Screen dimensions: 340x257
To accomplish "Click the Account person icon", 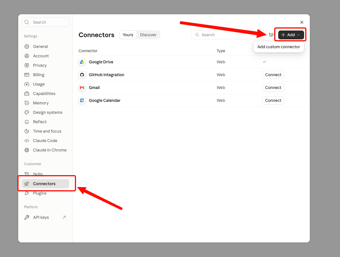I will pyautogui.click(x=27, y=56).
